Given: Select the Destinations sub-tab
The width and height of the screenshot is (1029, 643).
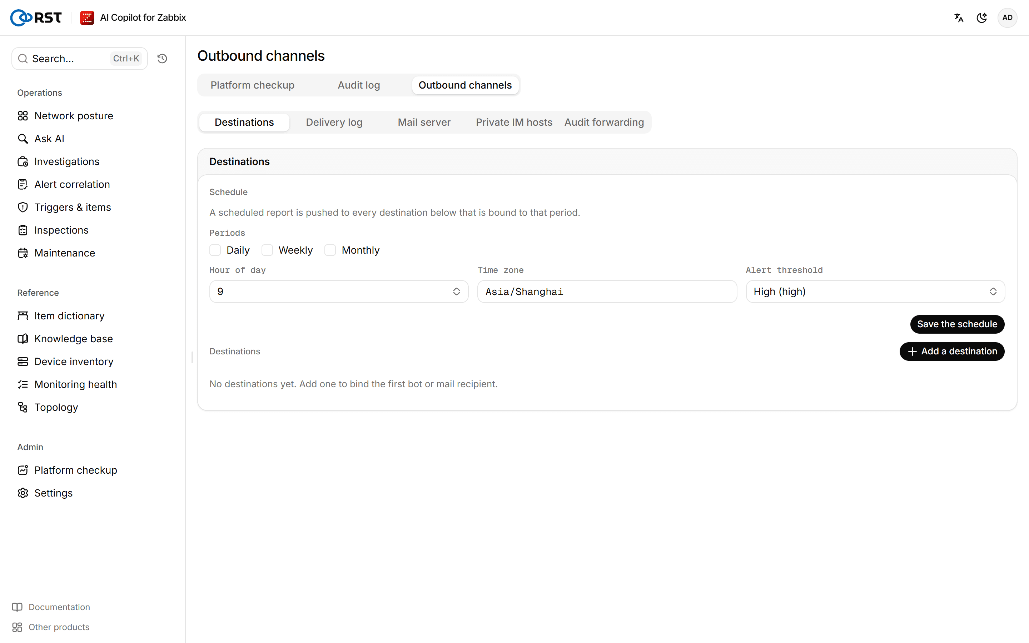Looking at the screenshot, I should (244, 122).
